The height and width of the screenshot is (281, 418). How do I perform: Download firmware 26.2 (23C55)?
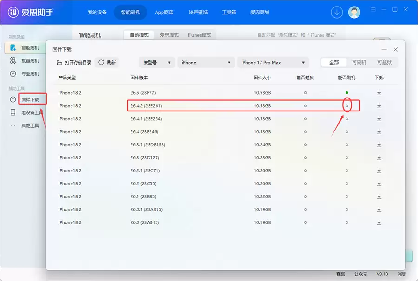coord(379,183)
